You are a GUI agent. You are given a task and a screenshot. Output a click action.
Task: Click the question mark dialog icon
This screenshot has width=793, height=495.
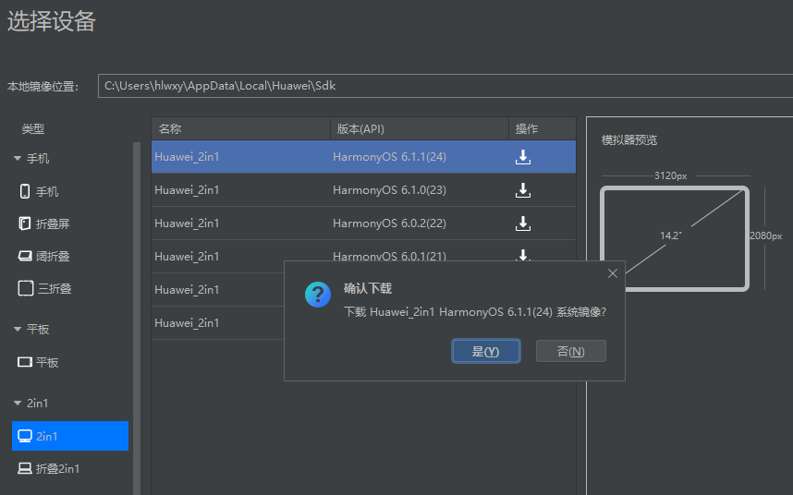318,295
